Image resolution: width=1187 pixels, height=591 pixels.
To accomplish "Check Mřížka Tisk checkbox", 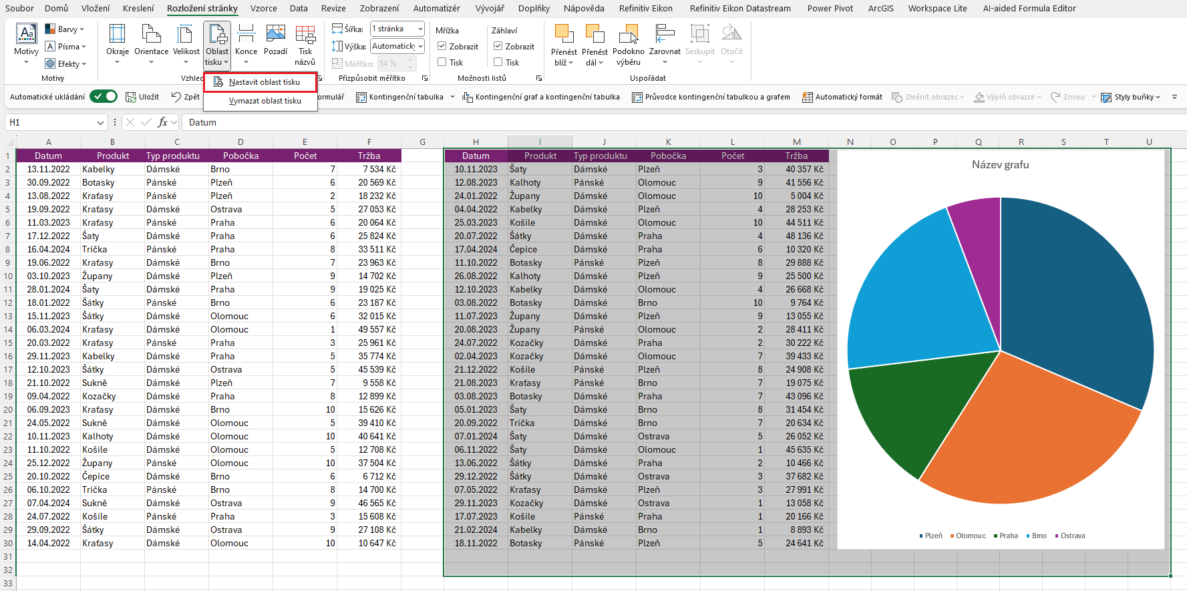I will pyautogui.click(x=442, y=62).
